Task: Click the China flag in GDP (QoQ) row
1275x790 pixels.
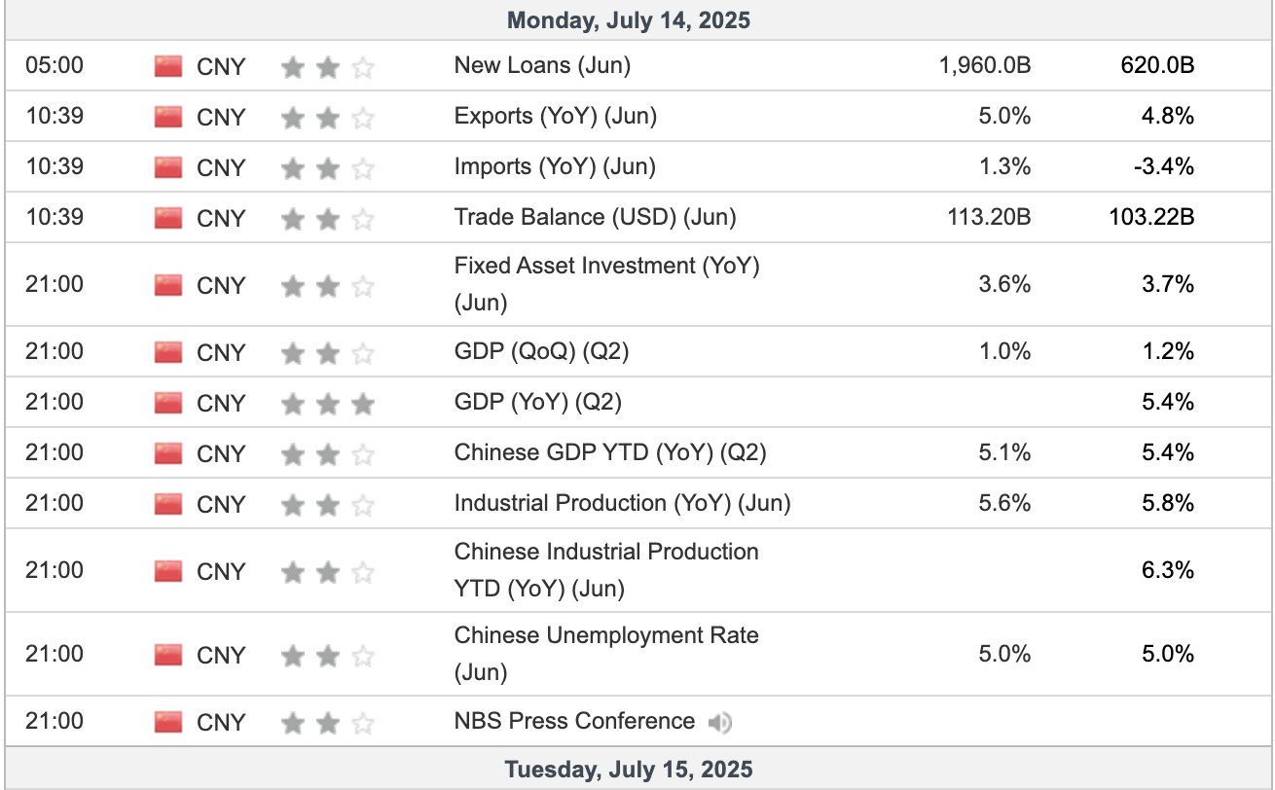Action: point(168,352)
